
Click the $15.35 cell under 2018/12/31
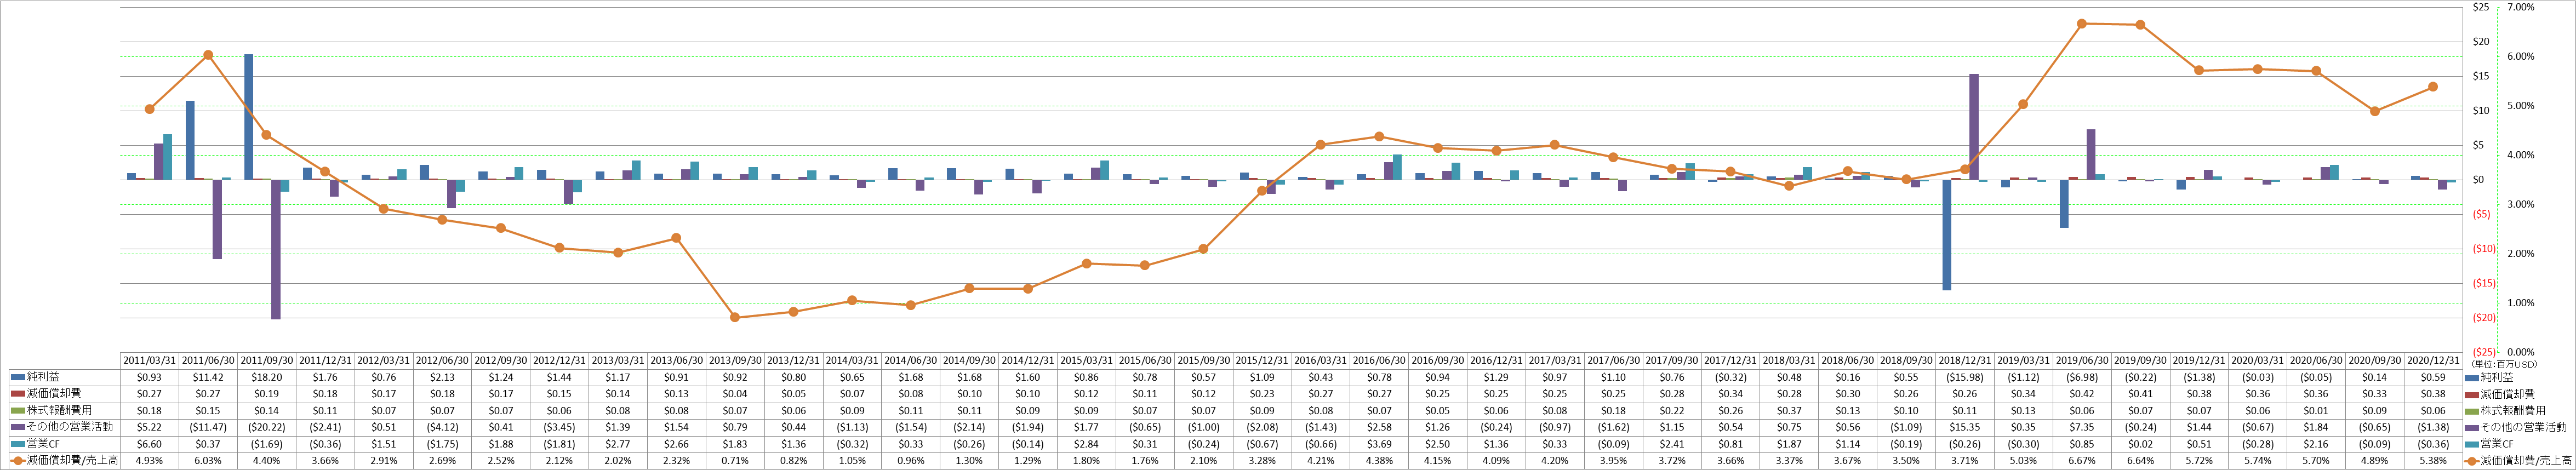tap(1965, 428)
